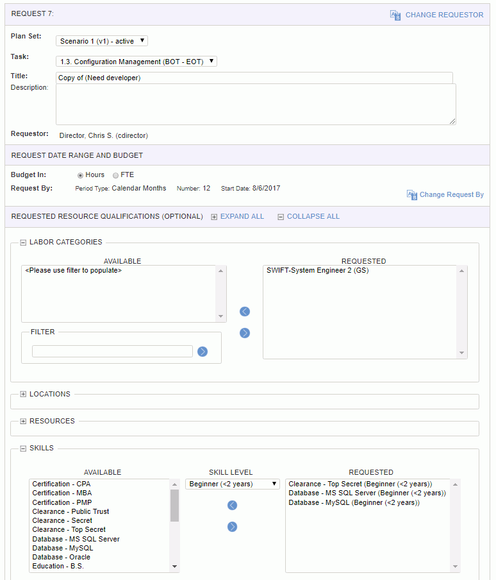This screenshot has width=496, height=580.
Task: Click down arrow of requested skills scrollbar
Action: 455,567
